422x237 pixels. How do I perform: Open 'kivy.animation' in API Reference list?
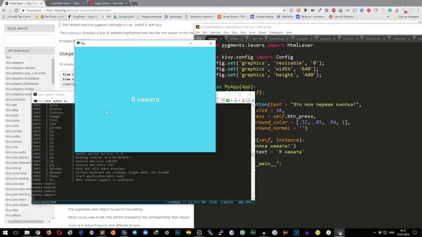point(15,99)
